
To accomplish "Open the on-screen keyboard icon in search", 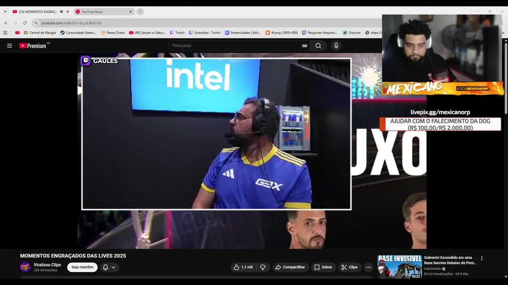I will (x=304, y=46).
